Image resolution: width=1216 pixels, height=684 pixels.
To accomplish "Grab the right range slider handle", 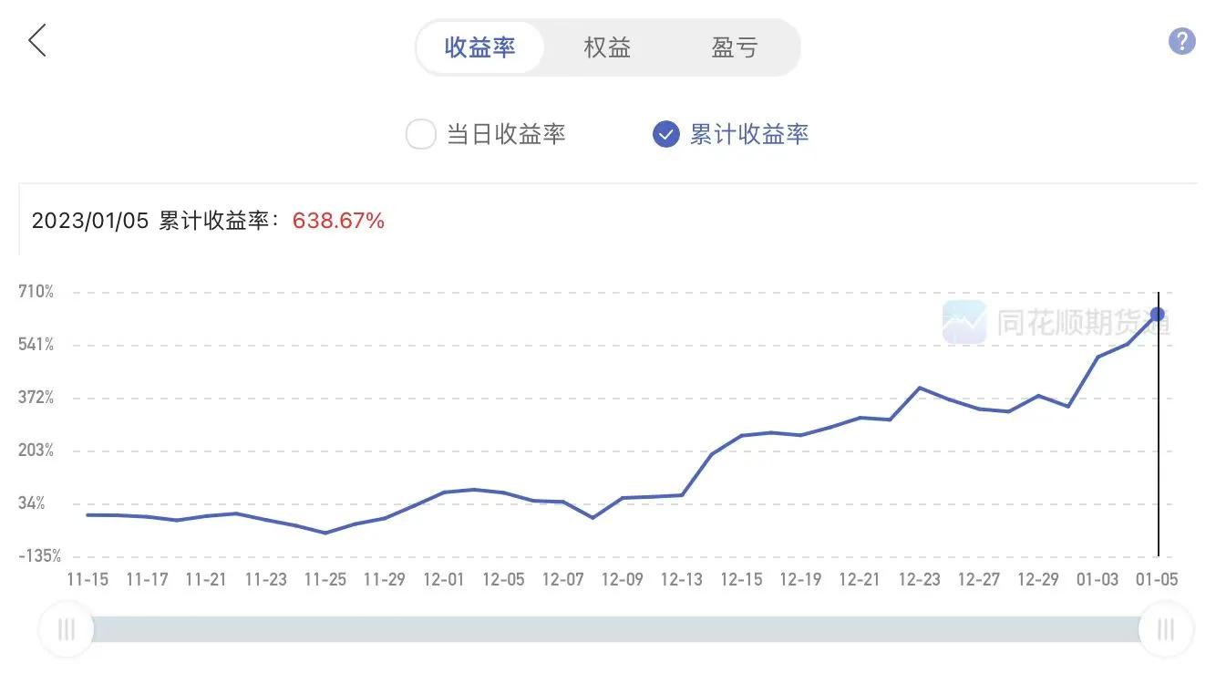I will [1166, 629].
